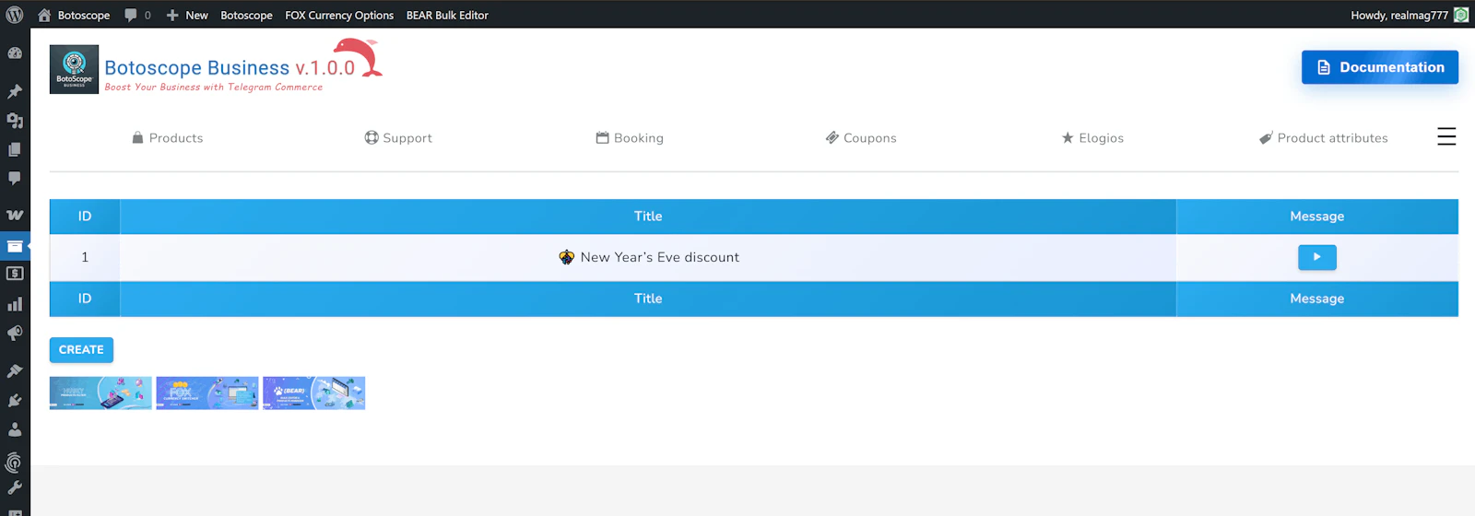Viewport: 1475px width, 516px height.
Task: Open the Media sidebar icon
Action: point(15,121)
